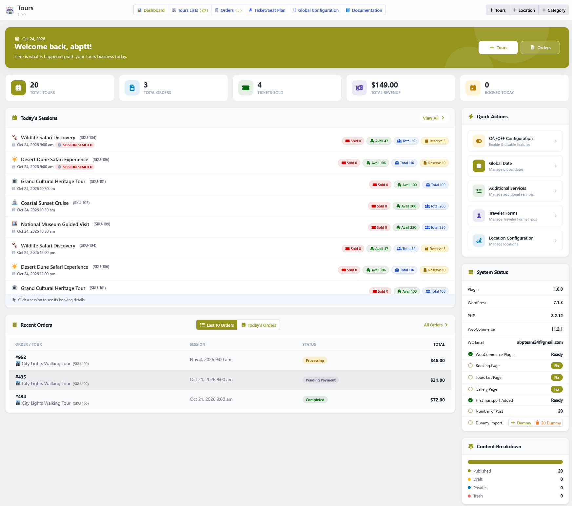Open the Documentation menu tab
The height and width of the screenshot is (506, 572).
coord(364,10)
